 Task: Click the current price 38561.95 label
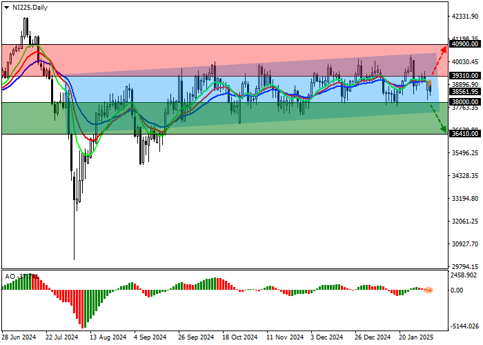(464, 90)
